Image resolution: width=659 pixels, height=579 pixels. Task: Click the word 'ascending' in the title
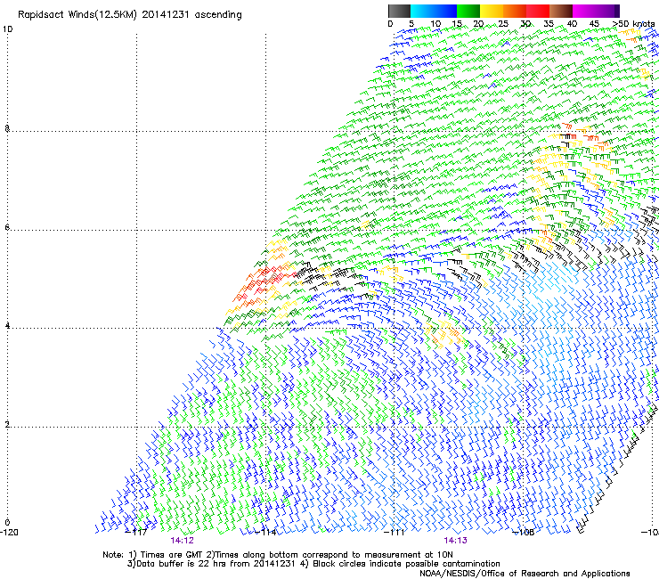[x=218, y=15]
